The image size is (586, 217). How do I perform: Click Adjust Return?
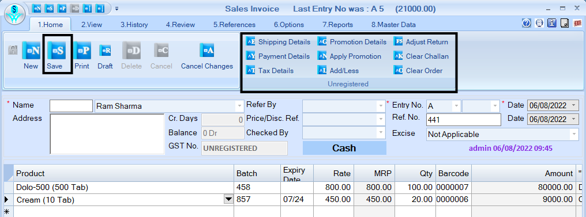pos(421,42)
